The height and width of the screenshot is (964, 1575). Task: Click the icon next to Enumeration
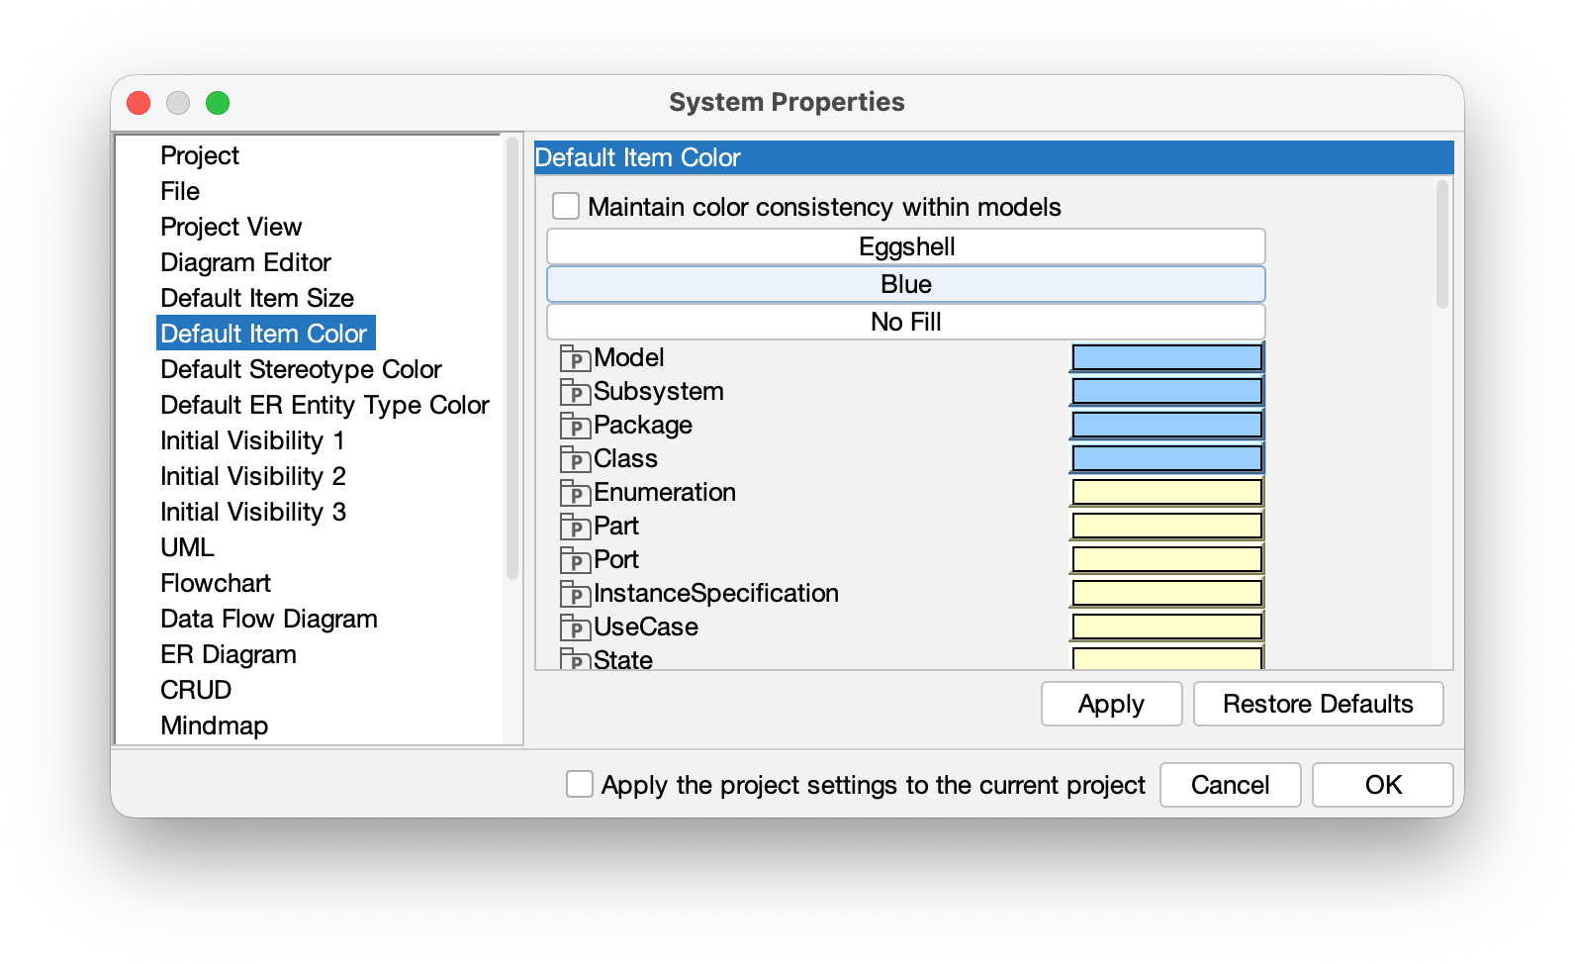(x=575, y=492)
